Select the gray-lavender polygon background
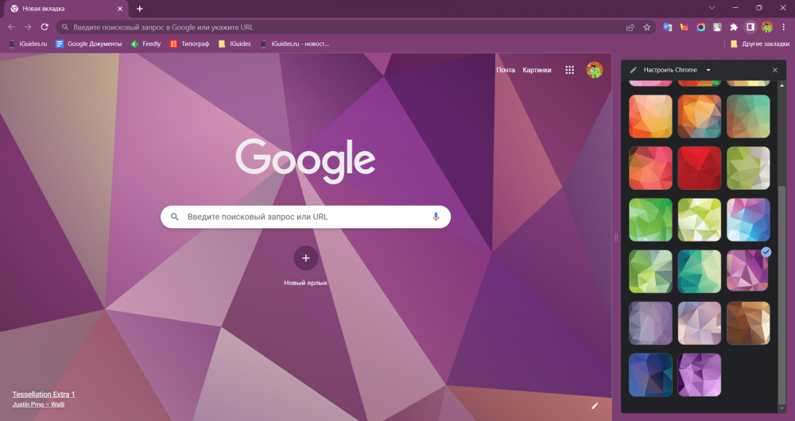 (650, 323)
